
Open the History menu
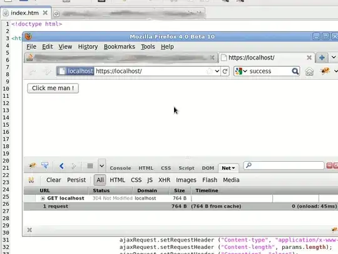tap(88, 46)
